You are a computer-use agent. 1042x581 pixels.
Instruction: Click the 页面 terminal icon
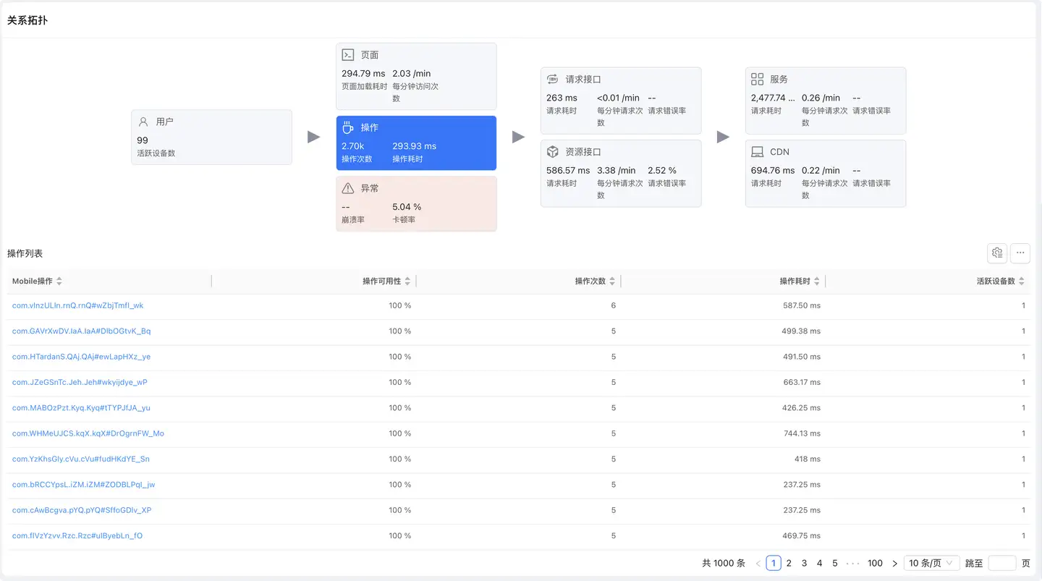tap(348, 55)
